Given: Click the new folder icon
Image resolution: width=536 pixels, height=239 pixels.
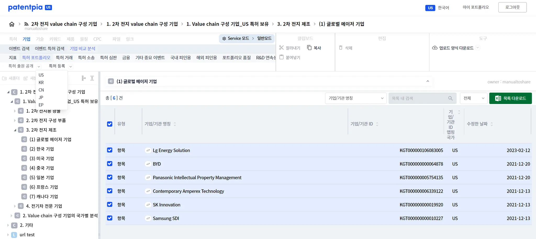Looking at the screenshot, I should [4, 78].
